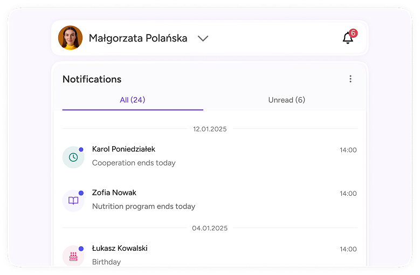The image size is (420, 275).
Task: Click the Notifications panel heading
Action: (x=92, y=79)
